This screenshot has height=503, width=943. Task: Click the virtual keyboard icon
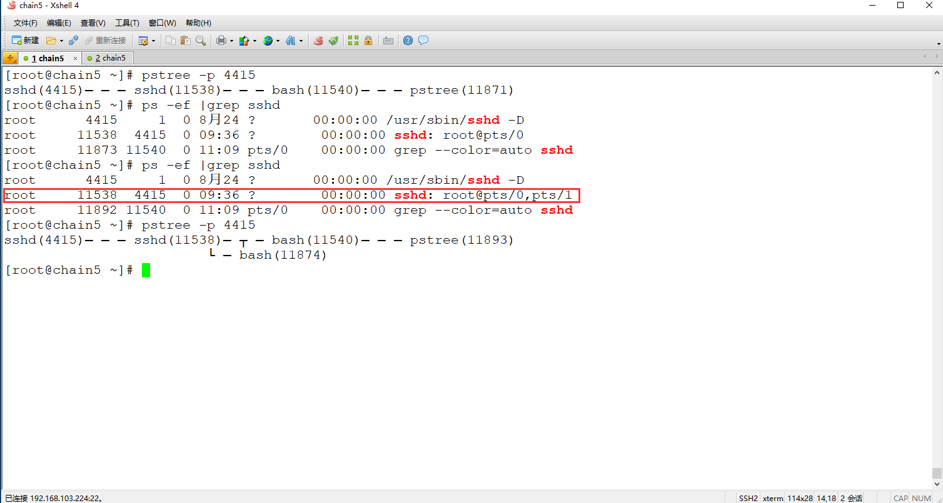pos(388,40)
